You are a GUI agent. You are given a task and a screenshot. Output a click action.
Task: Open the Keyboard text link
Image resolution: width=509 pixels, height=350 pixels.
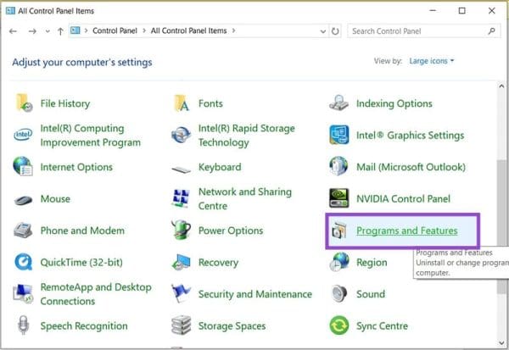(220, 167)
